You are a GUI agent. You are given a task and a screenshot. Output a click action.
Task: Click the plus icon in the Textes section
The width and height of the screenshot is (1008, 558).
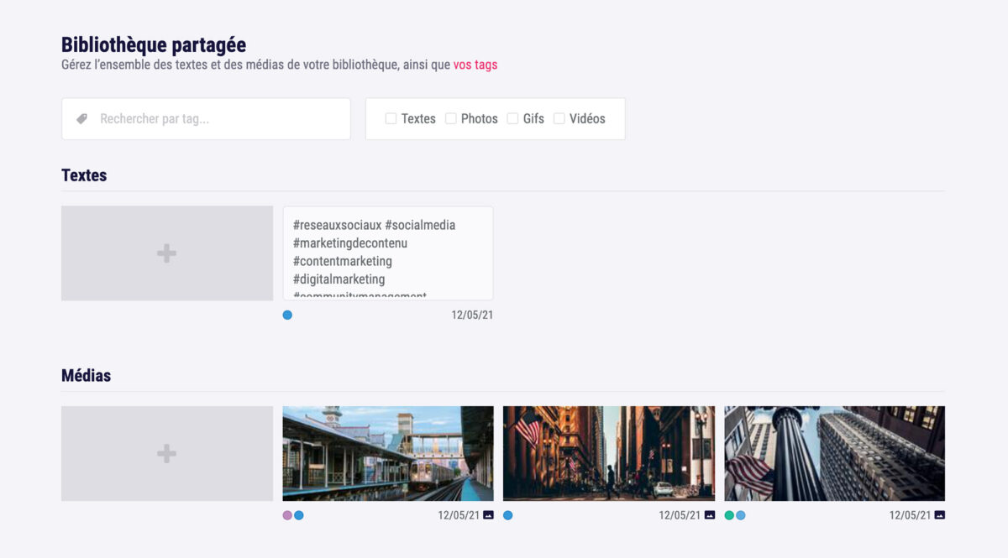pyautogui.click(x=166, y=253)
